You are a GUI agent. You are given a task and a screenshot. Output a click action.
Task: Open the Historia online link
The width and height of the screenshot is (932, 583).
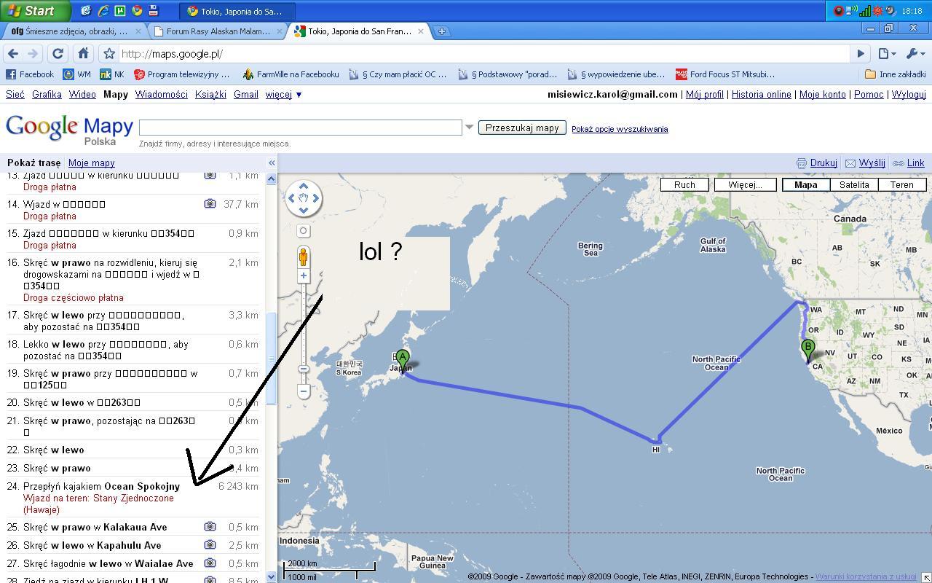click(x=761, y=94)
